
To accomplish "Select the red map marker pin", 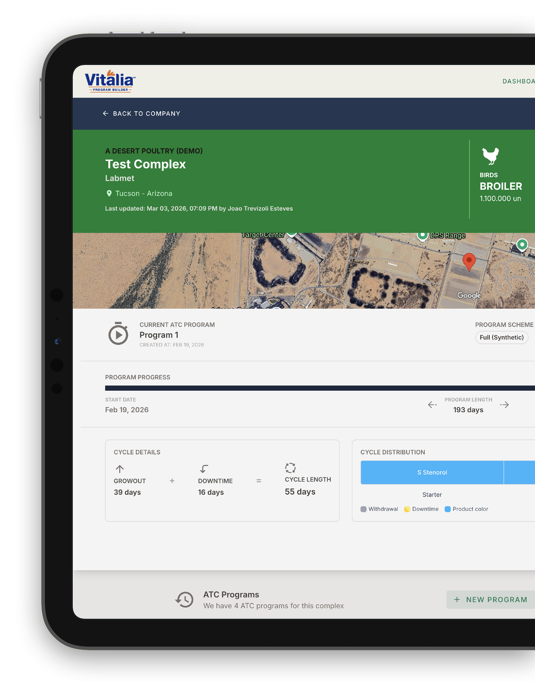I will coord(469,262).
